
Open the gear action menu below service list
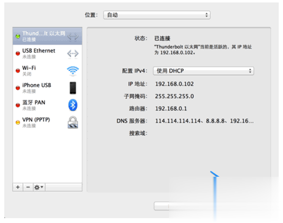39,187
